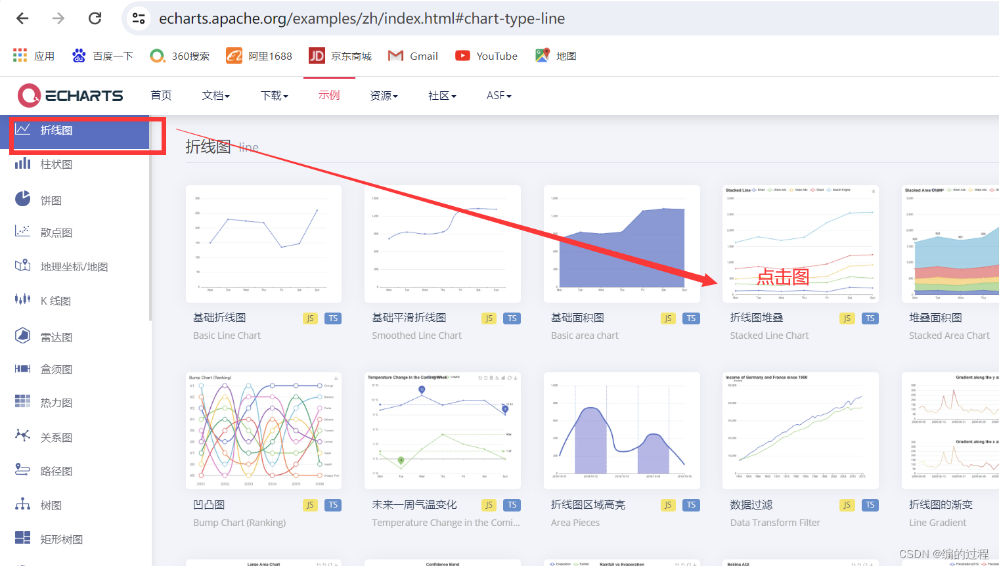Select K 线图 candlestick in sidebar

[x=75, y=301]
